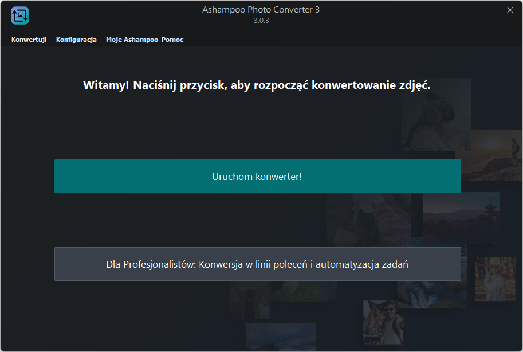
Task: Open the Konwertuj! menu
Action: (x=29, y=40)
